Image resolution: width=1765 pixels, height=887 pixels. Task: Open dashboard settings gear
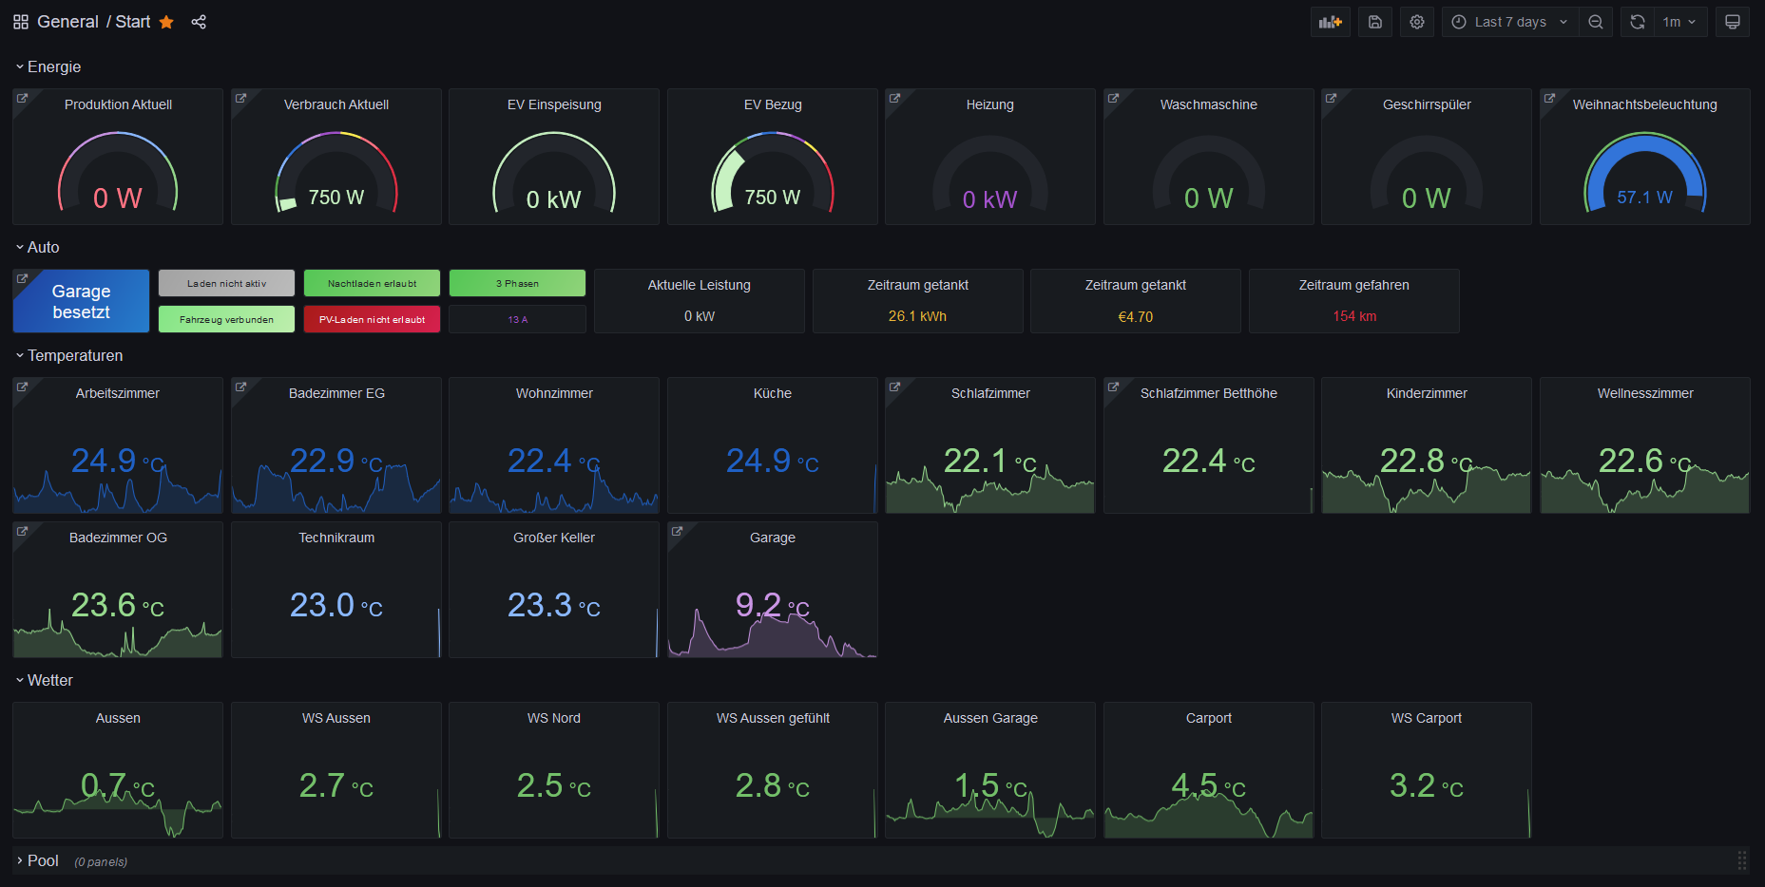click(x=1417, y=22)
